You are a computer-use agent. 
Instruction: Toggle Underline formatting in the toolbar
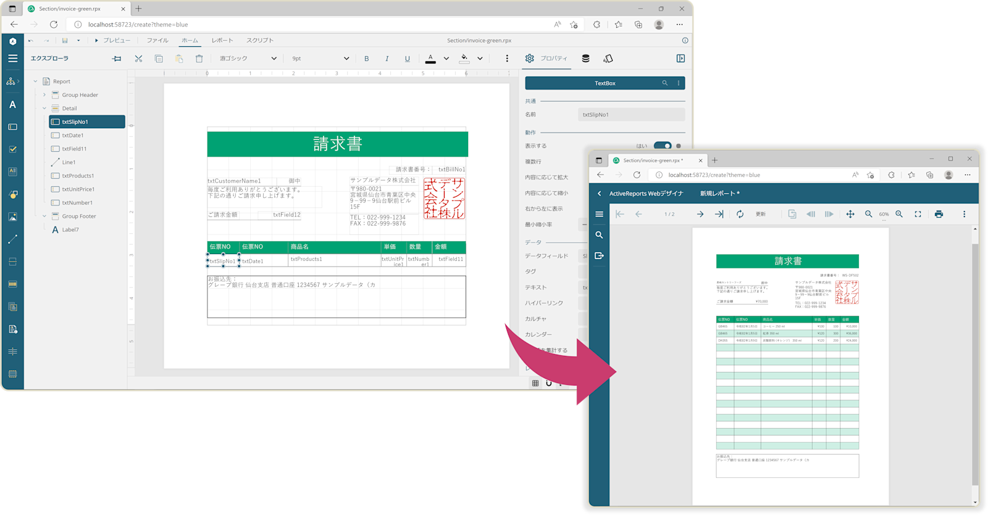click(407, 59)
